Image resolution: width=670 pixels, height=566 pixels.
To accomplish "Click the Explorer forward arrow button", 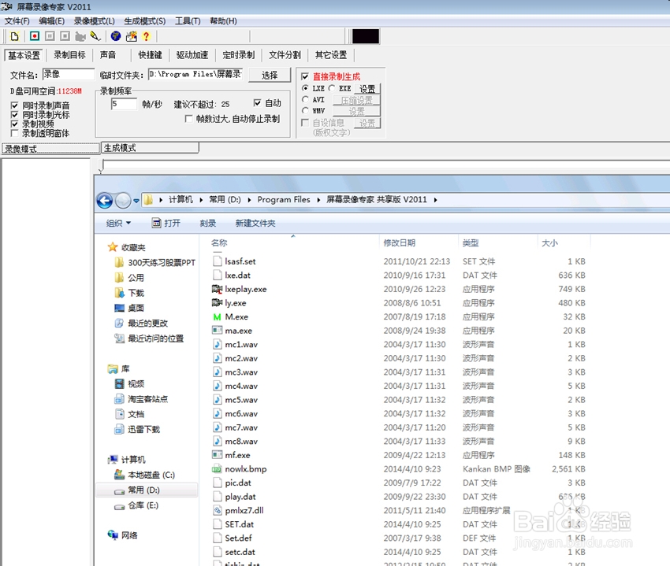I will point(123,200).
